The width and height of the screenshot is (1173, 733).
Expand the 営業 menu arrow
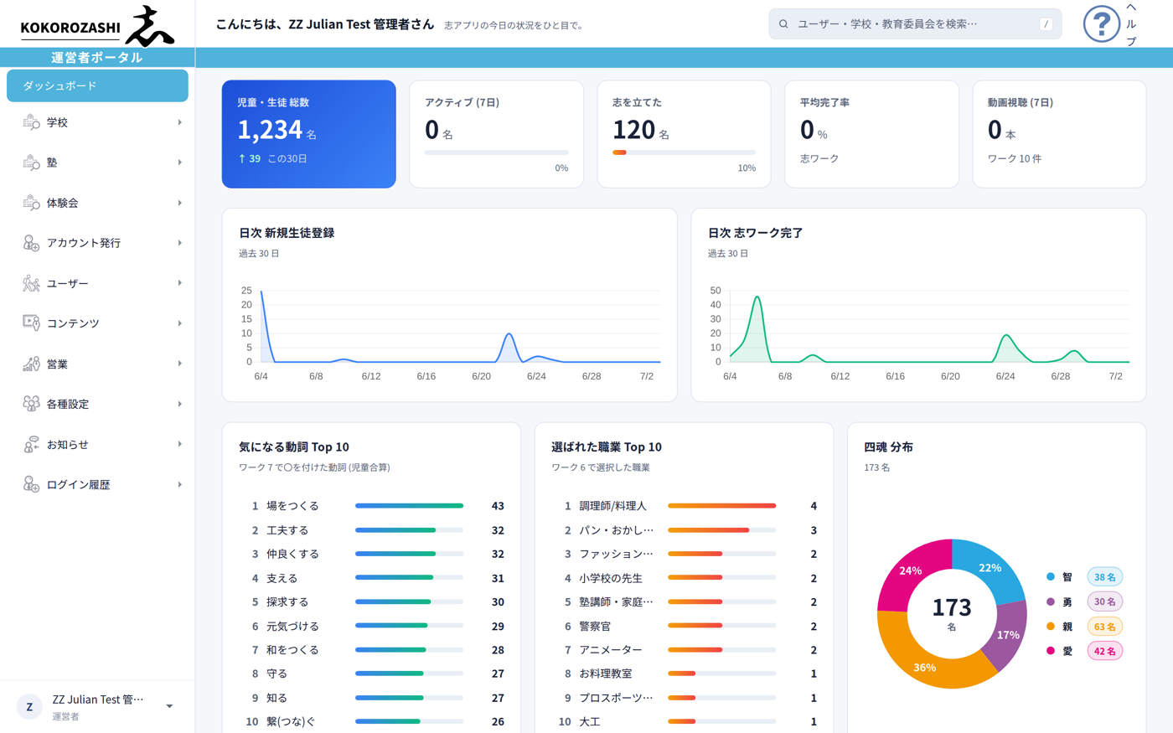pyautogui.click(x=179, y=364)
